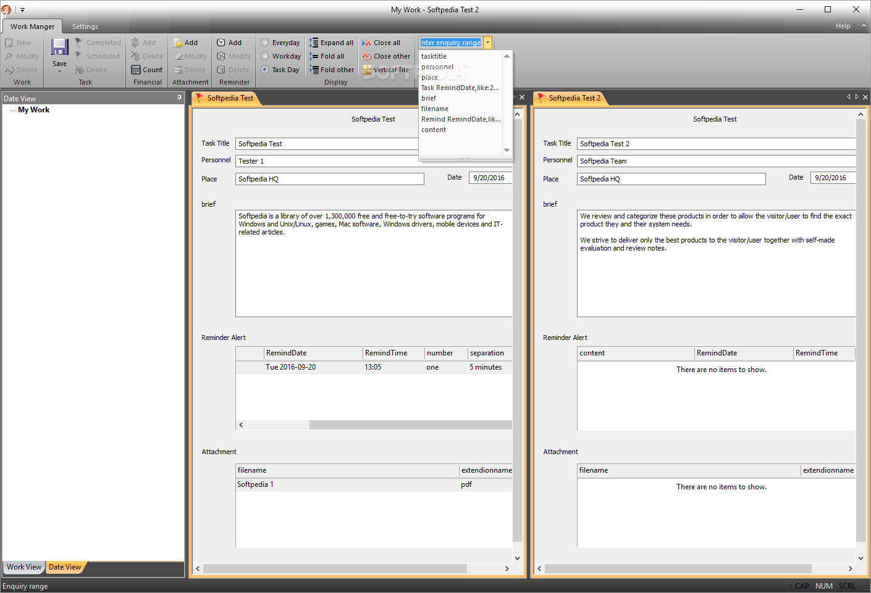871x593 pixels.
Task: Select the Softpedia 1 attachment row
Action: pyautogui.click(x=374, y=484)
